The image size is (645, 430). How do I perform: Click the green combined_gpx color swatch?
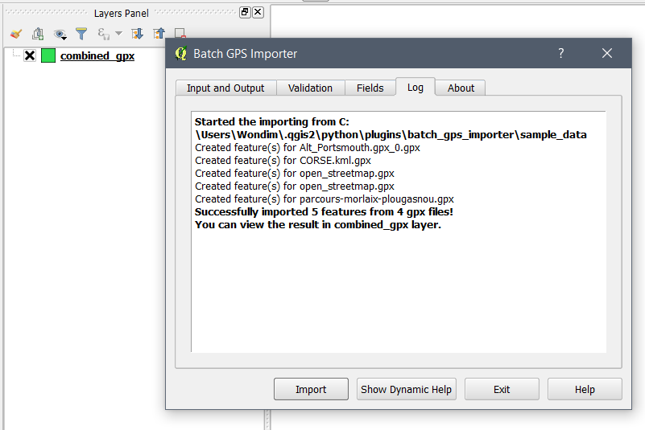[x=48, y=55]
